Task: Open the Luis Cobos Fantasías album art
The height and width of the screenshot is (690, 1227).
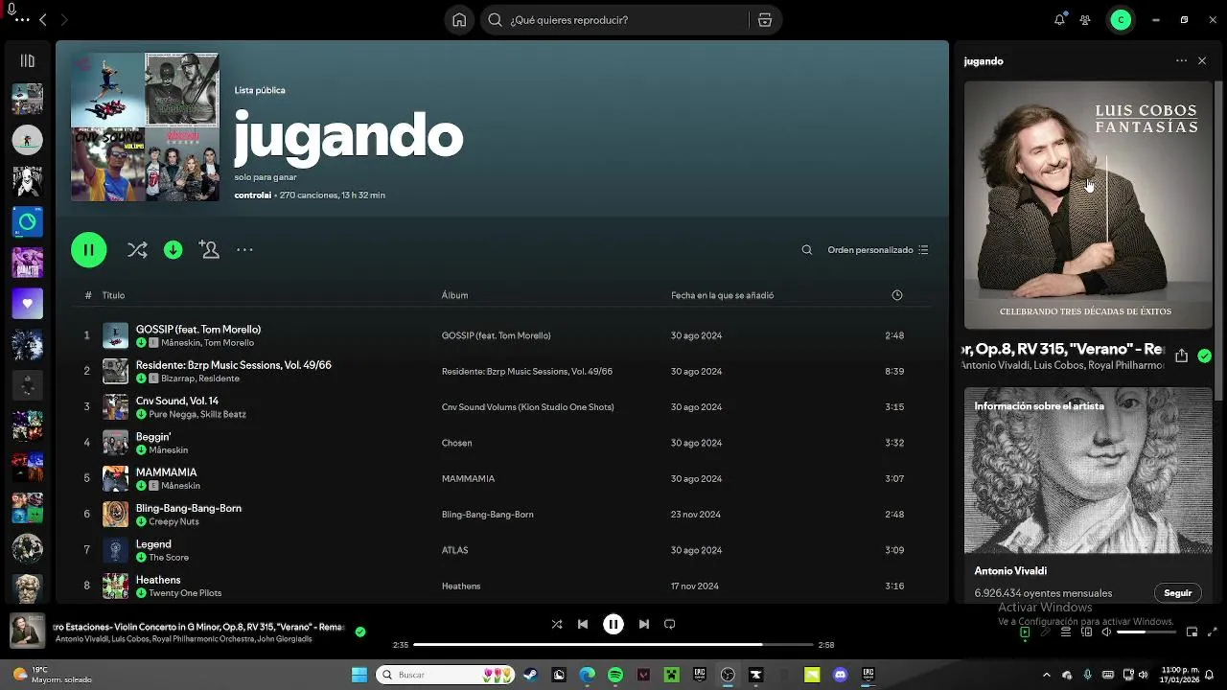Action: (x=1088, y=205)
